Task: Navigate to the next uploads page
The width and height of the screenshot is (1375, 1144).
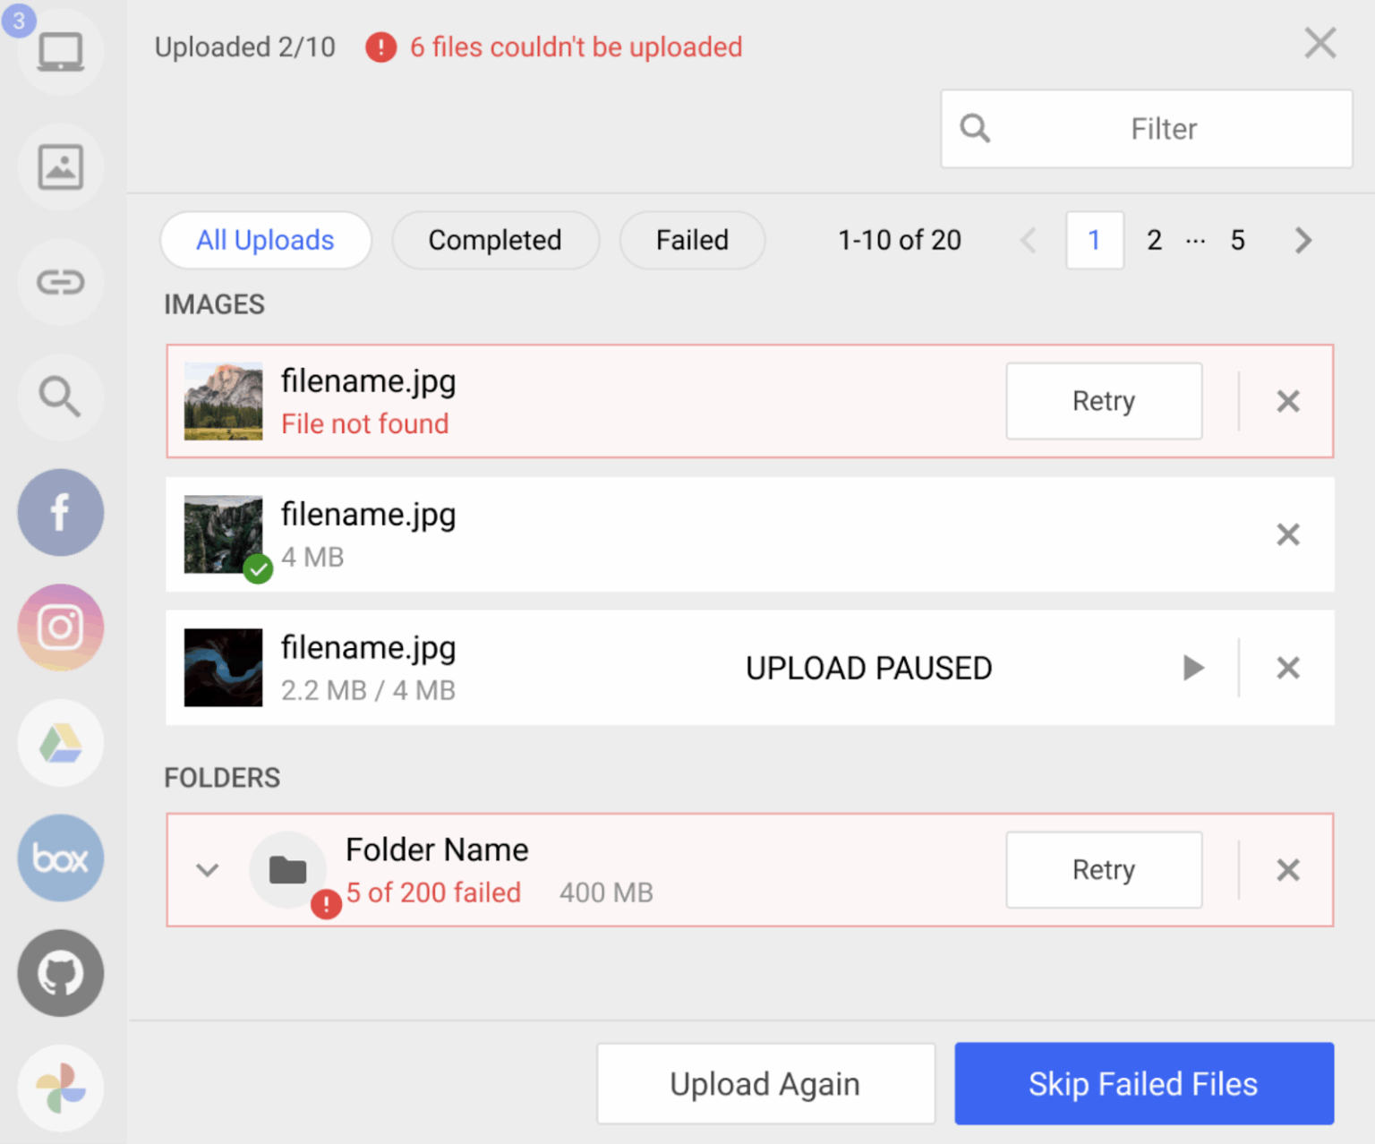Action: [1302, 240]
